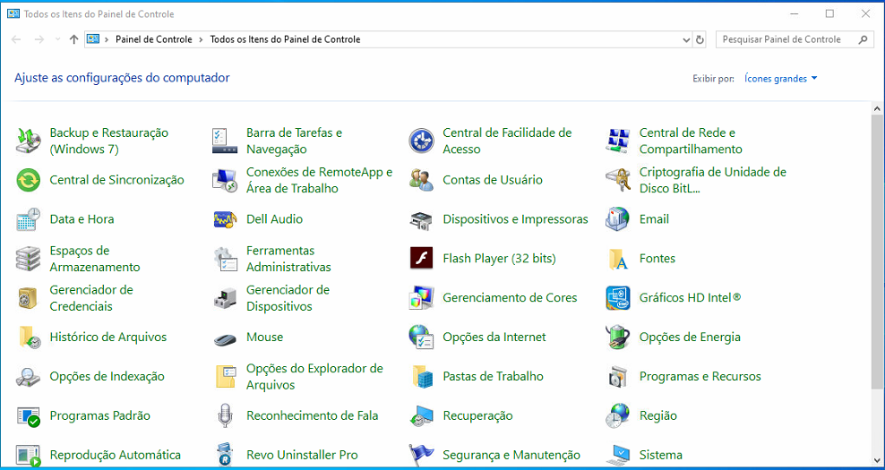Click the Sistema computer icon
885x470 pixels.
click(x=617, y=455)
